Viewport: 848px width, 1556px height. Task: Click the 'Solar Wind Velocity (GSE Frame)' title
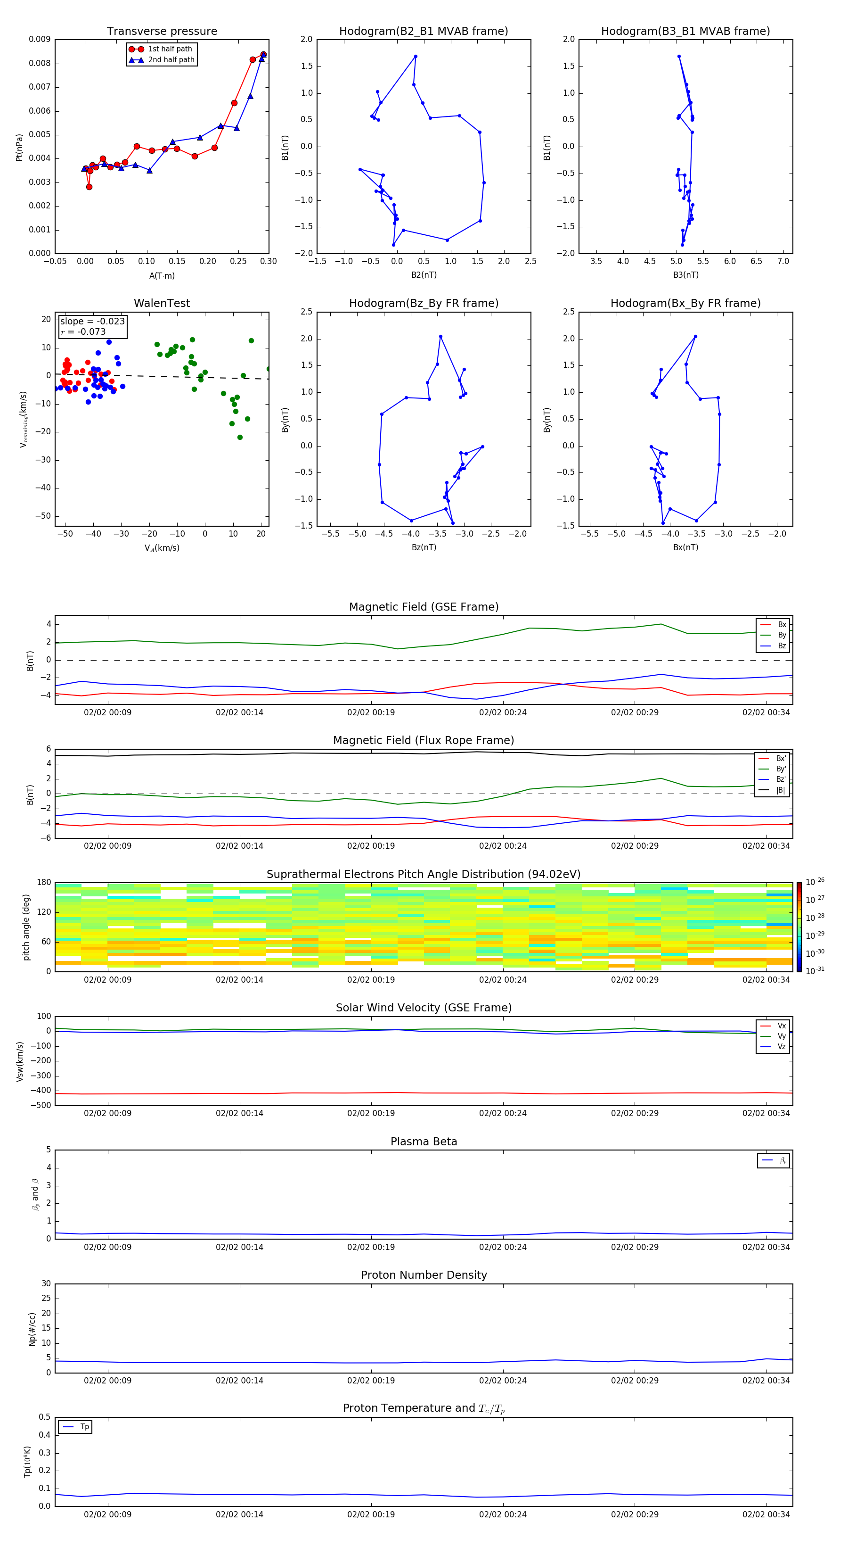coord(424,1008)
